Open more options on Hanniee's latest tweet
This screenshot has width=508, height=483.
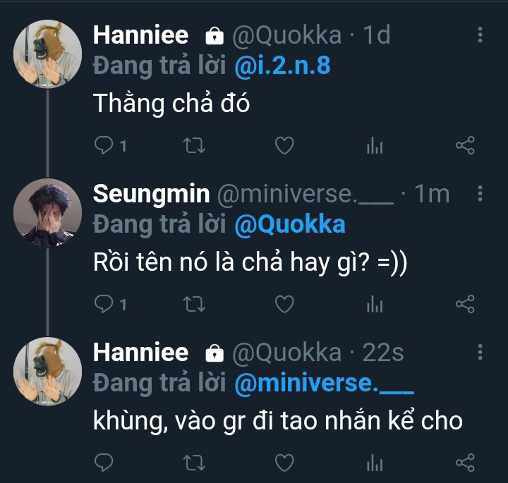pyautogui.click(x=480, y=353)
